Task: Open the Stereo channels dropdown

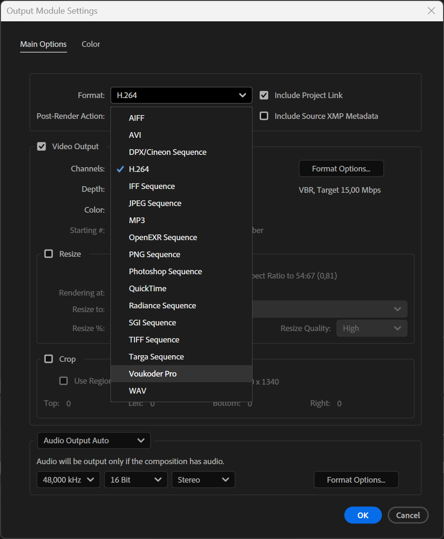Action: [203, 480]
